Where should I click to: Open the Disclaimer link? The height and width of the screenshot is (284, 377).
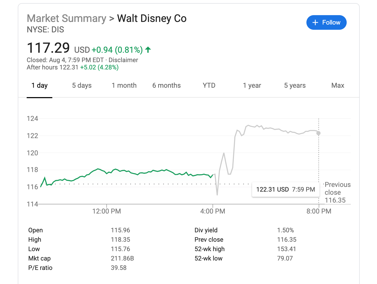click(x=123, y=60)
